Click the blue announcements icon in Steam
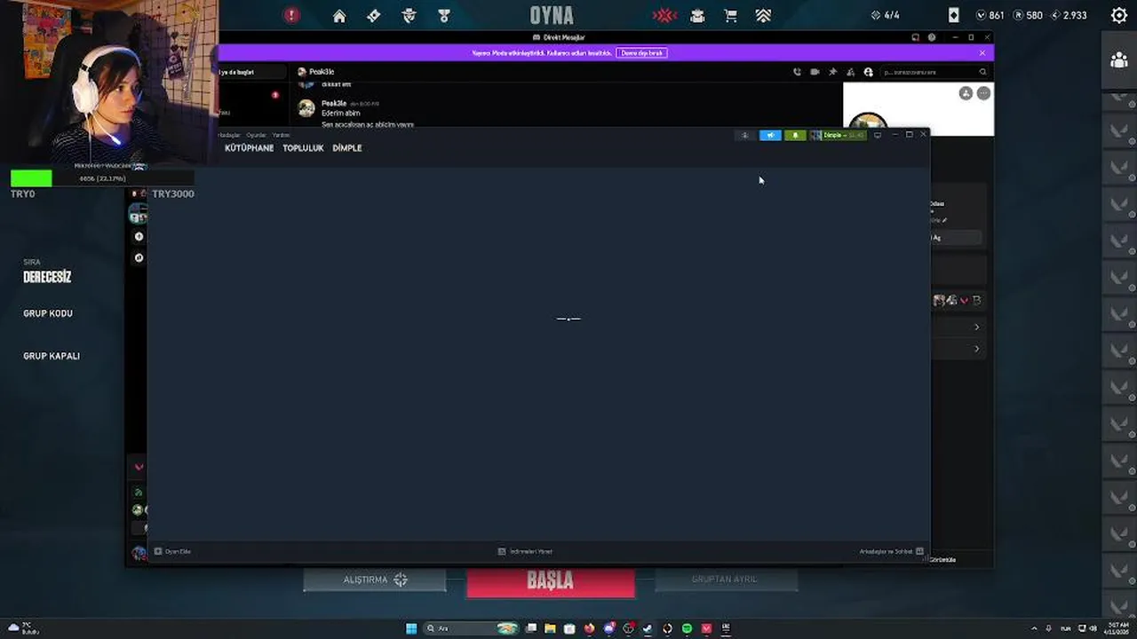1137x639 pixels. 770,135
